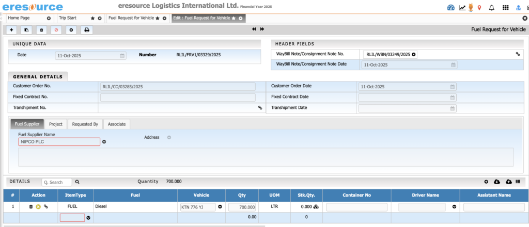Remove the RLIL/WBN/03249/2025 waybill tag
Screen dimensions: 529x227
coord(413,54)
